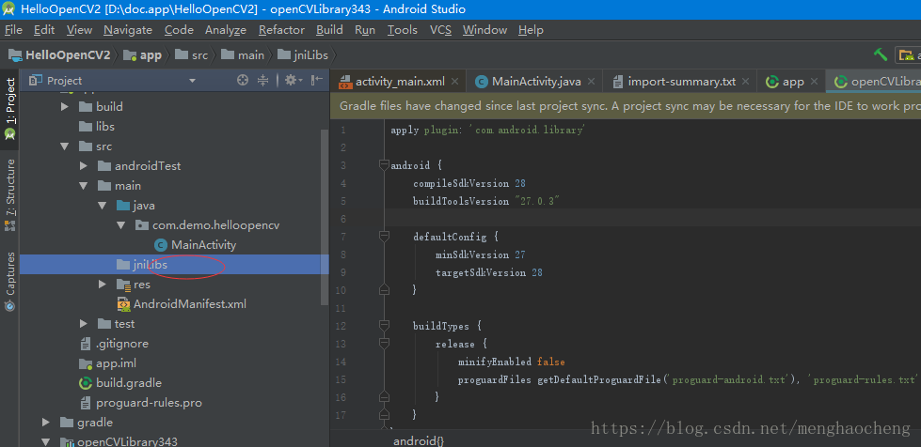
Task: Open the Run menu
Action: click(x=365, y=30)
